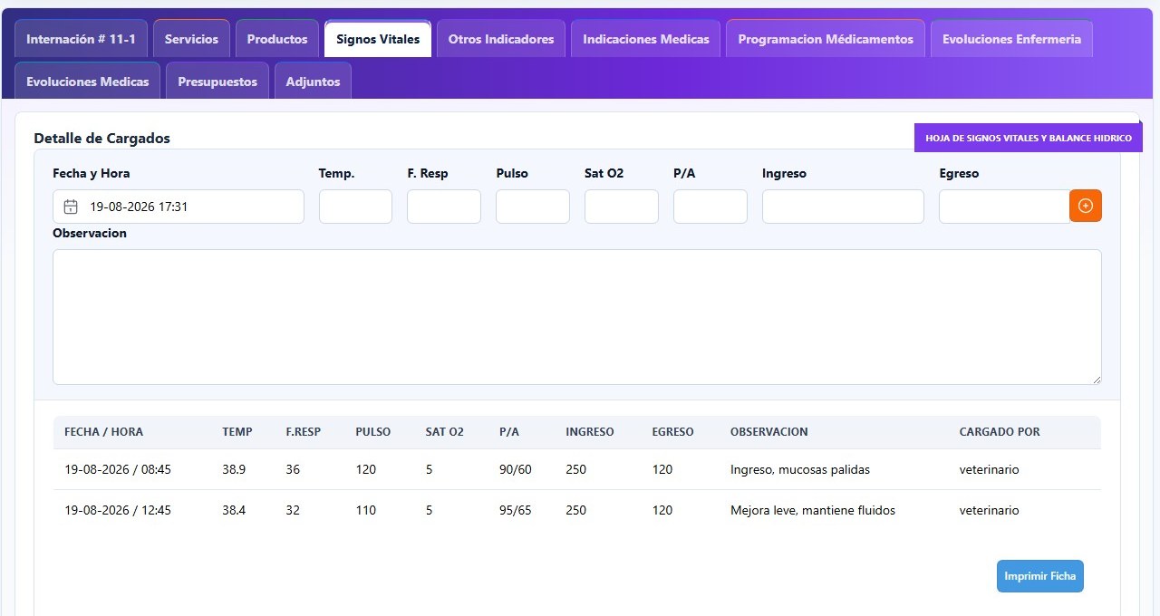The height and width of the screenshot is (616, 1160).
Task: View the Evoluciones Enfermeria tab
Action: 1011,39
